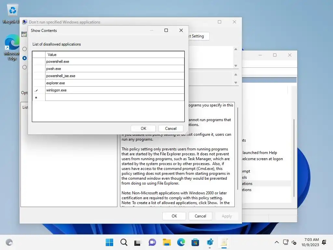This screenshot has height=250, width=333.
Task: Click the scrollbar in the background Group Policy window
Action: pyautogui.click(x=294, y=158)
